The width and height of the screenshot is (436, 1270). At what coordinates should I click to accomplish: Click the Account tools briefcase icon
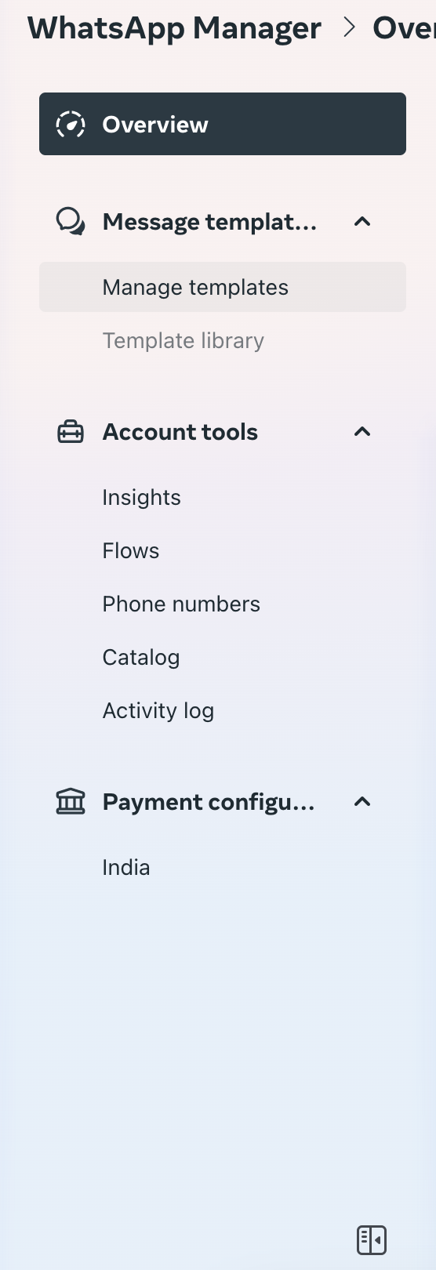(71, 432)
